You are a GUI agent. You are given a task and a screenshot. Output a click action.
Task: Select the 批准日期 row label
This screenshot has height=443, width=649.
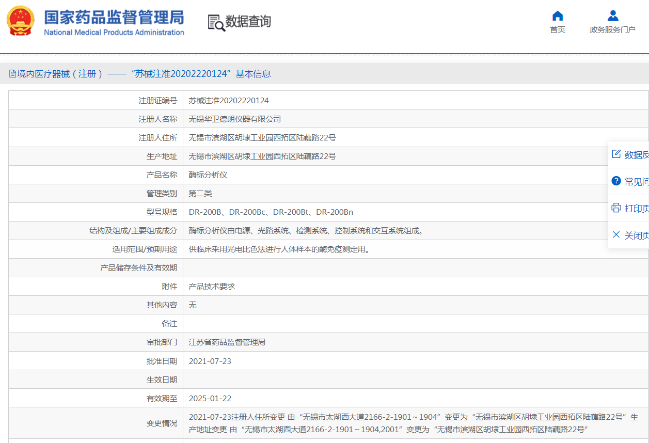coord(162,361)
